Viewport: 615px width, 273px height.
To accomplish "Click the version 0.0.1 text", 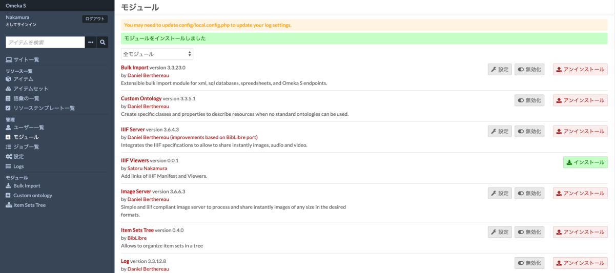I will point(165,160).
